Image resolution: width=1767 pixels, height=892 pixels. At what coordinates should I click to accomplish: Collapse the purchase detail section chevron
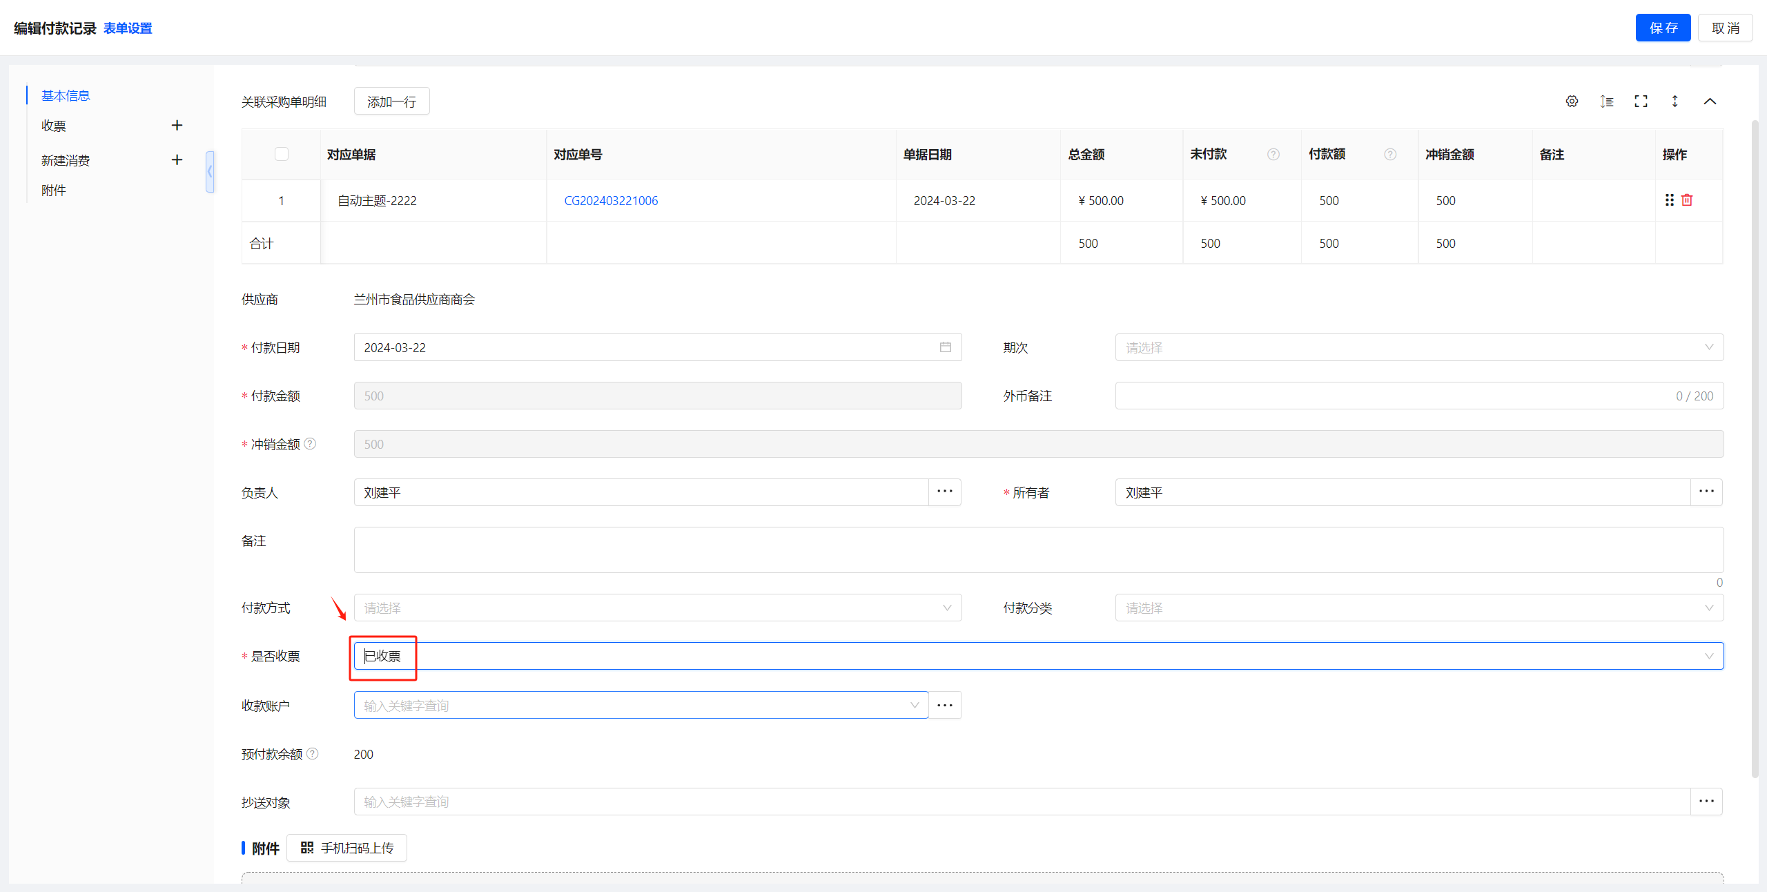[1710, 101]
